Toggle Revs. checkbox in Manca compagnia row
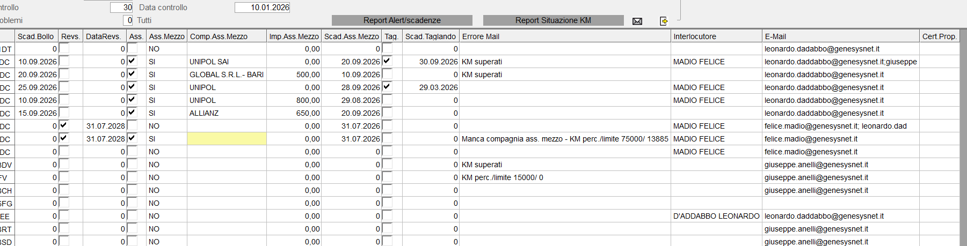 pyautogui.click(x=64, y=138)
